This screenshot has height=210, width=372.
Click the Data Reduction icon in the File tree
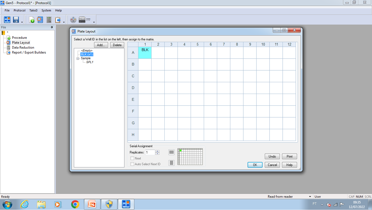click(8, 47)
